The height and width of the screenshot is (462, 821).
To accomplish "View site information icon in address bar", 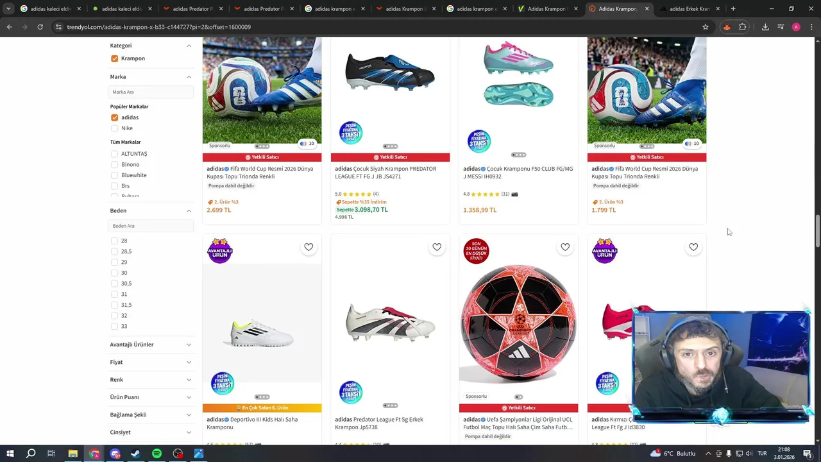I will [x=58, y=27].
